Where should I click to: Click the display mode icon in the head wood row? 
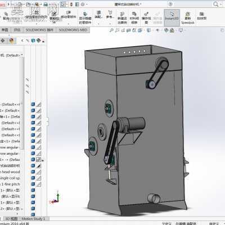click(33, 172)
